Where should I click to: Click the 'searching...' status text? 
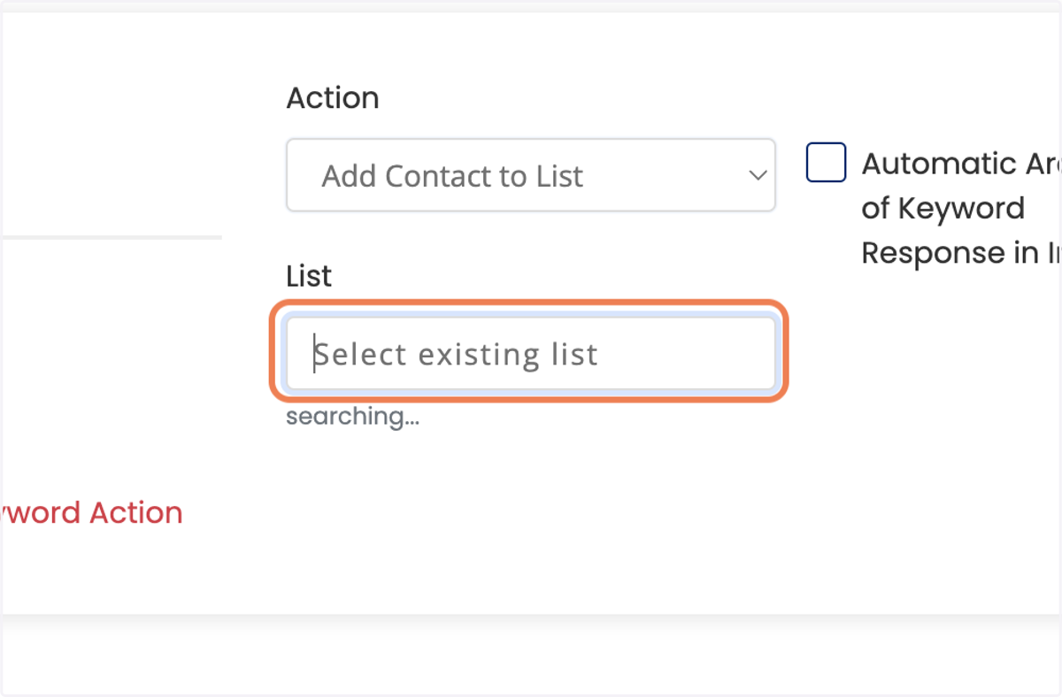(352, 416)
